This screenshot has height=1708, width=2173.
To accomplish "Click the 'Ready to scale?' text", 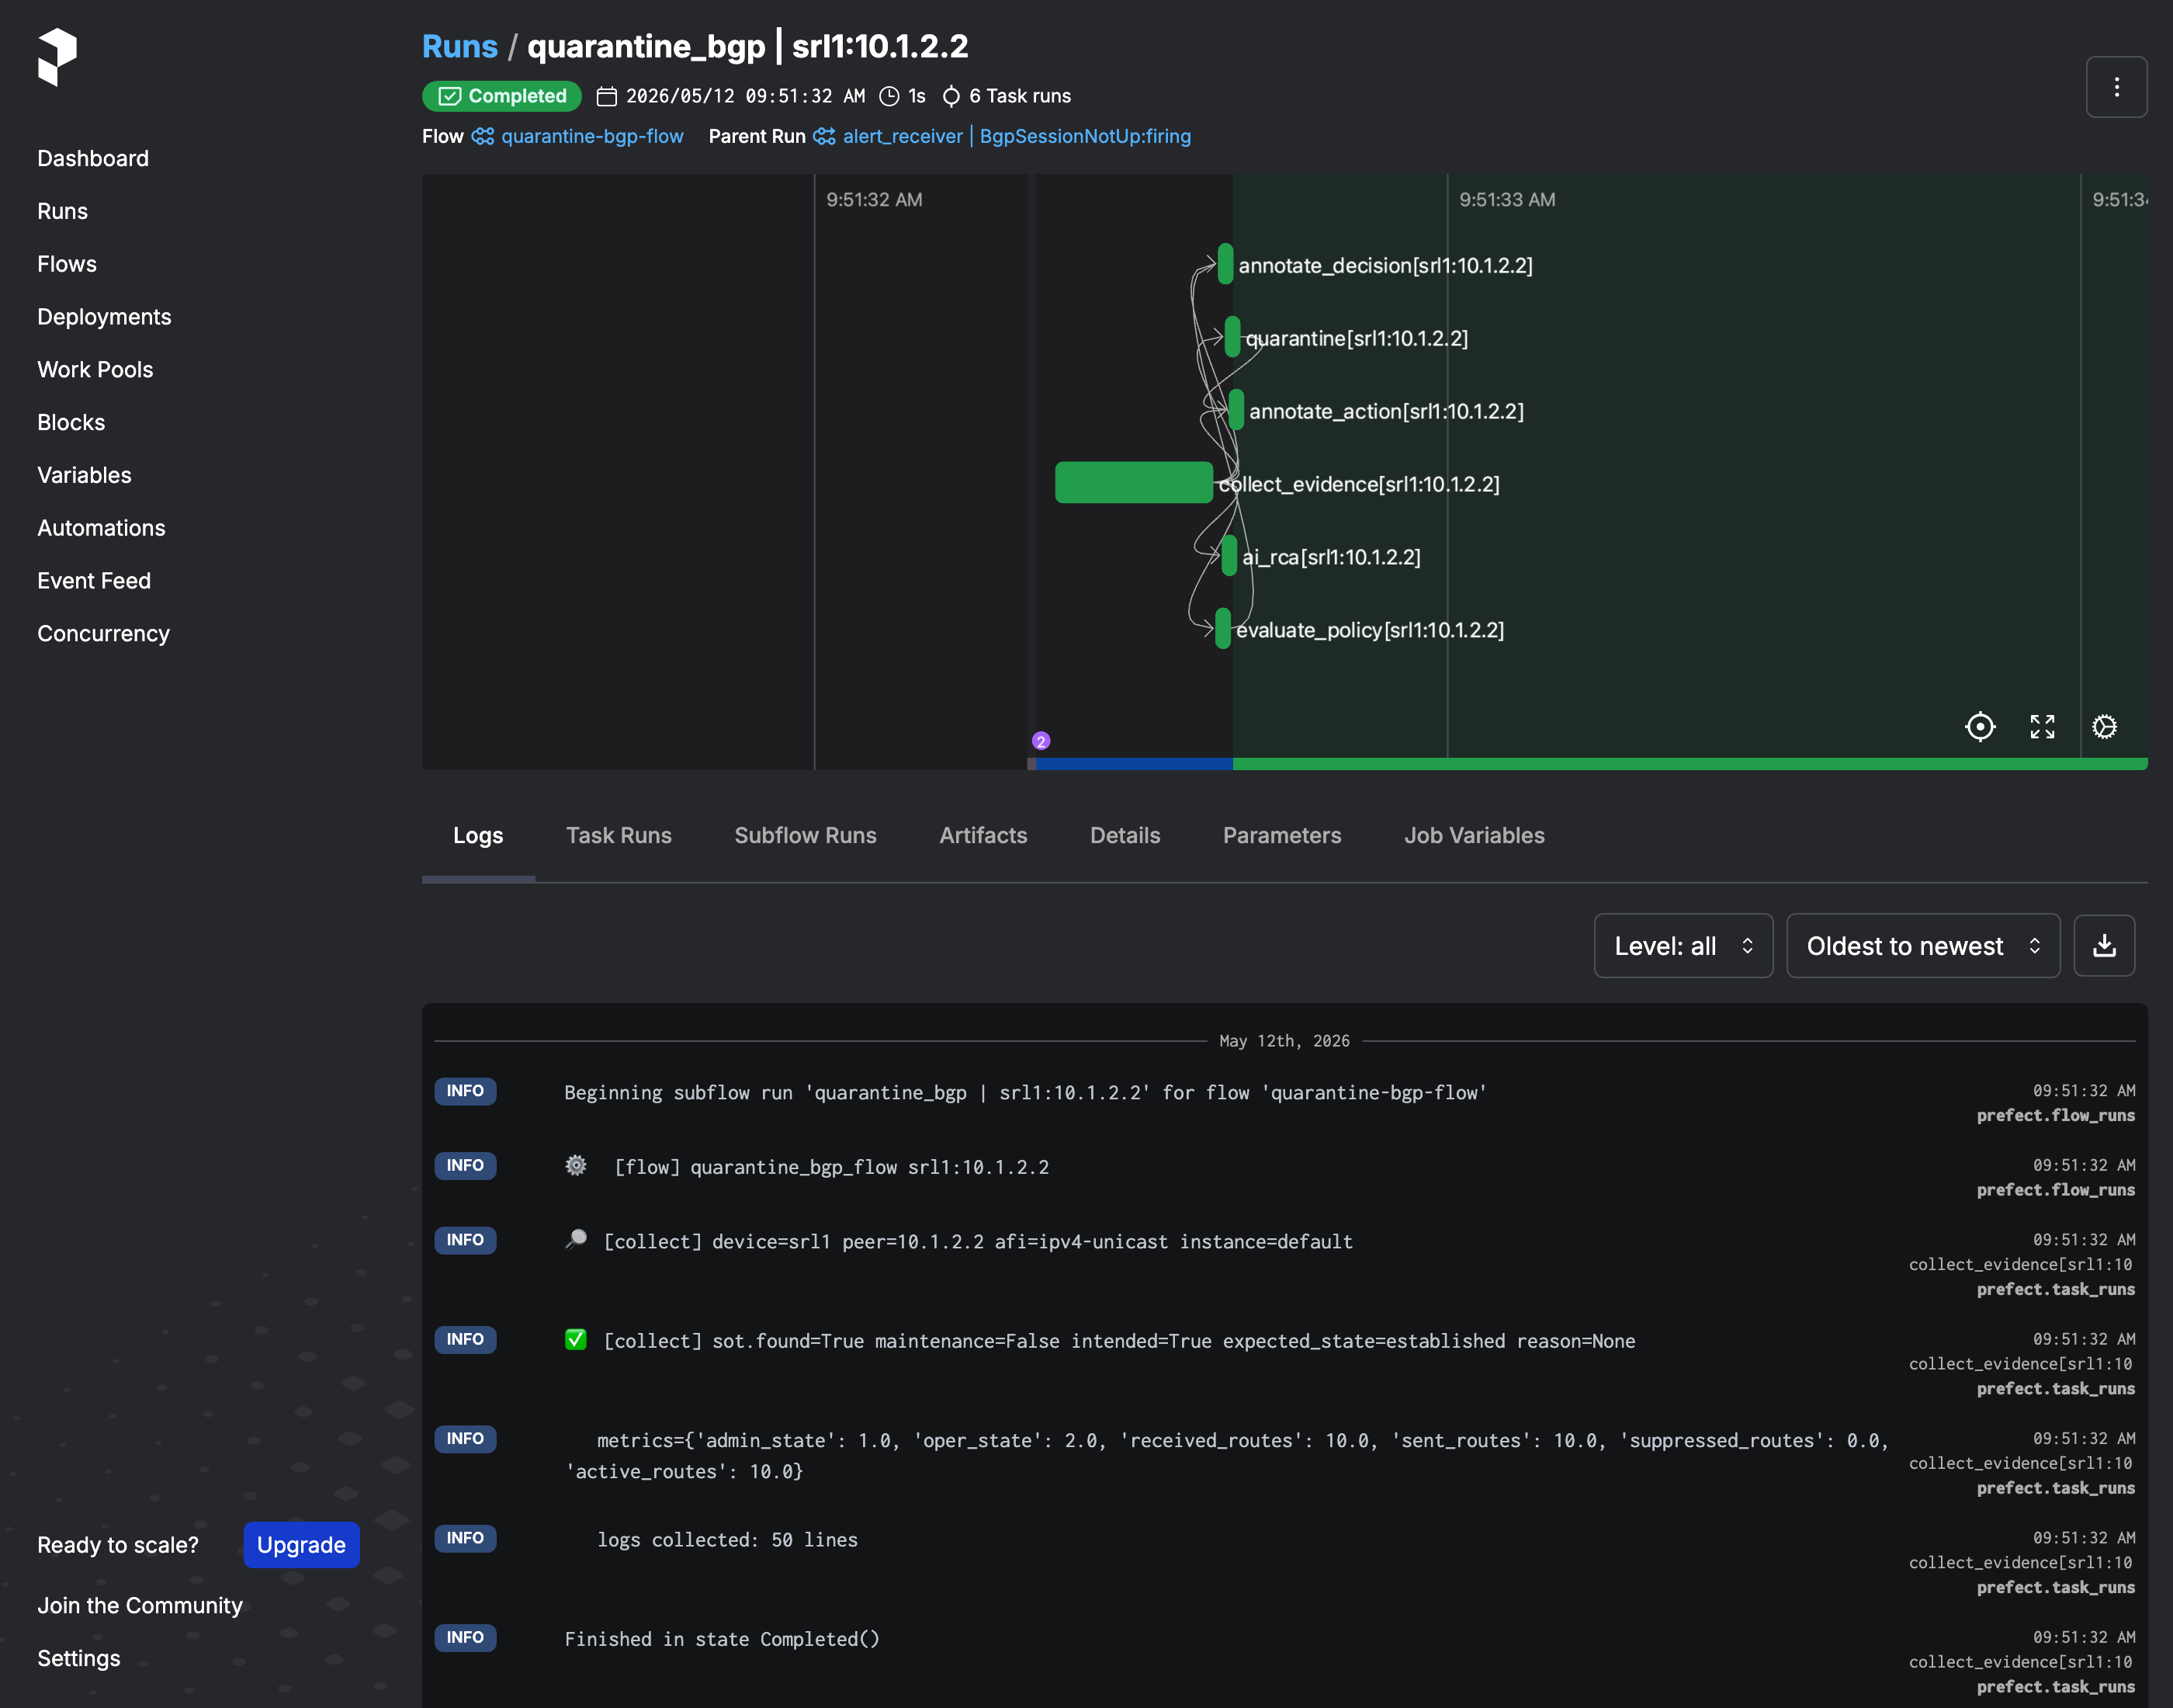I will pos(118,1545).
